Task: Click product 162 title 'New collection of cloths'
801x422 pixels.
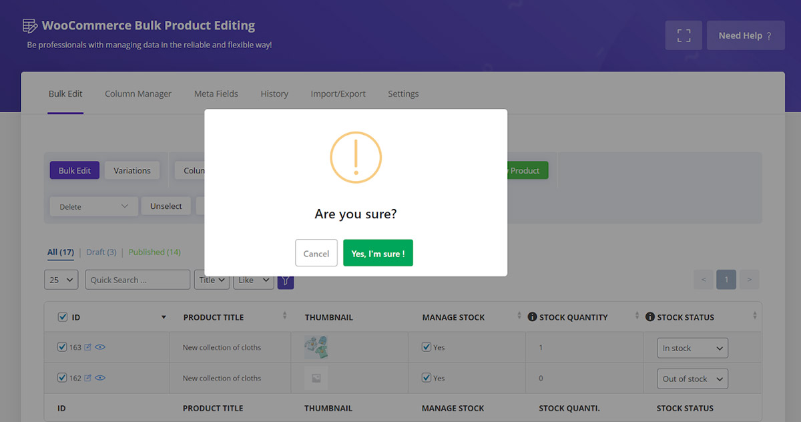Action: coord(222,378)
